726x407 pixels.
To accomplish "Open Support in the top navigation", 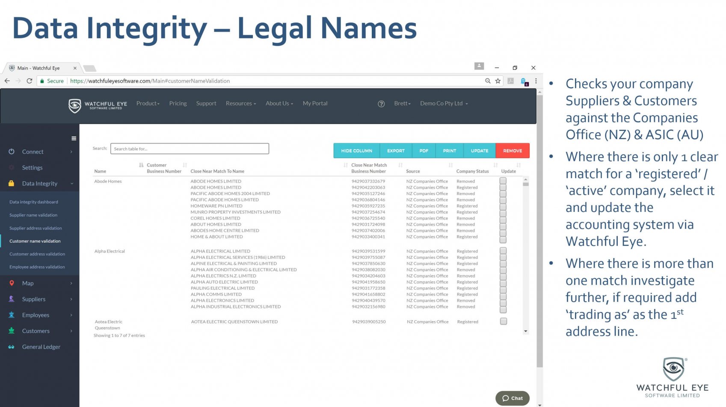I will coord(206,104).
